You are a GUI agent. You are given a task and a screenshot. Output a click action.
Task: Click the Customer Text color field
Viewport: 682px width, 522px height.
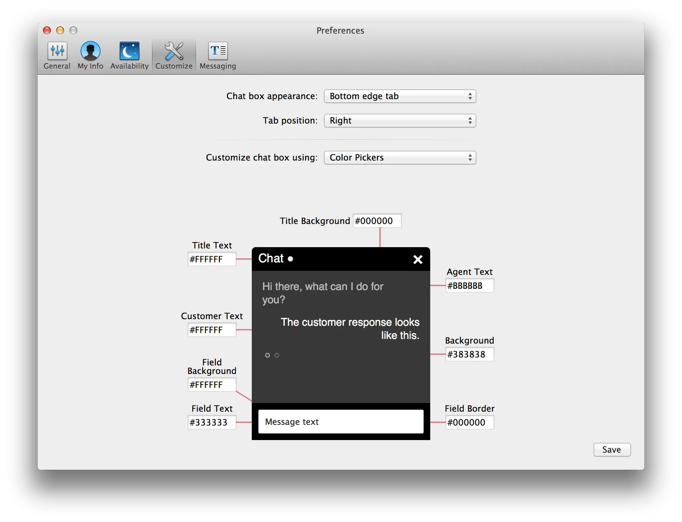coord(212,330)
